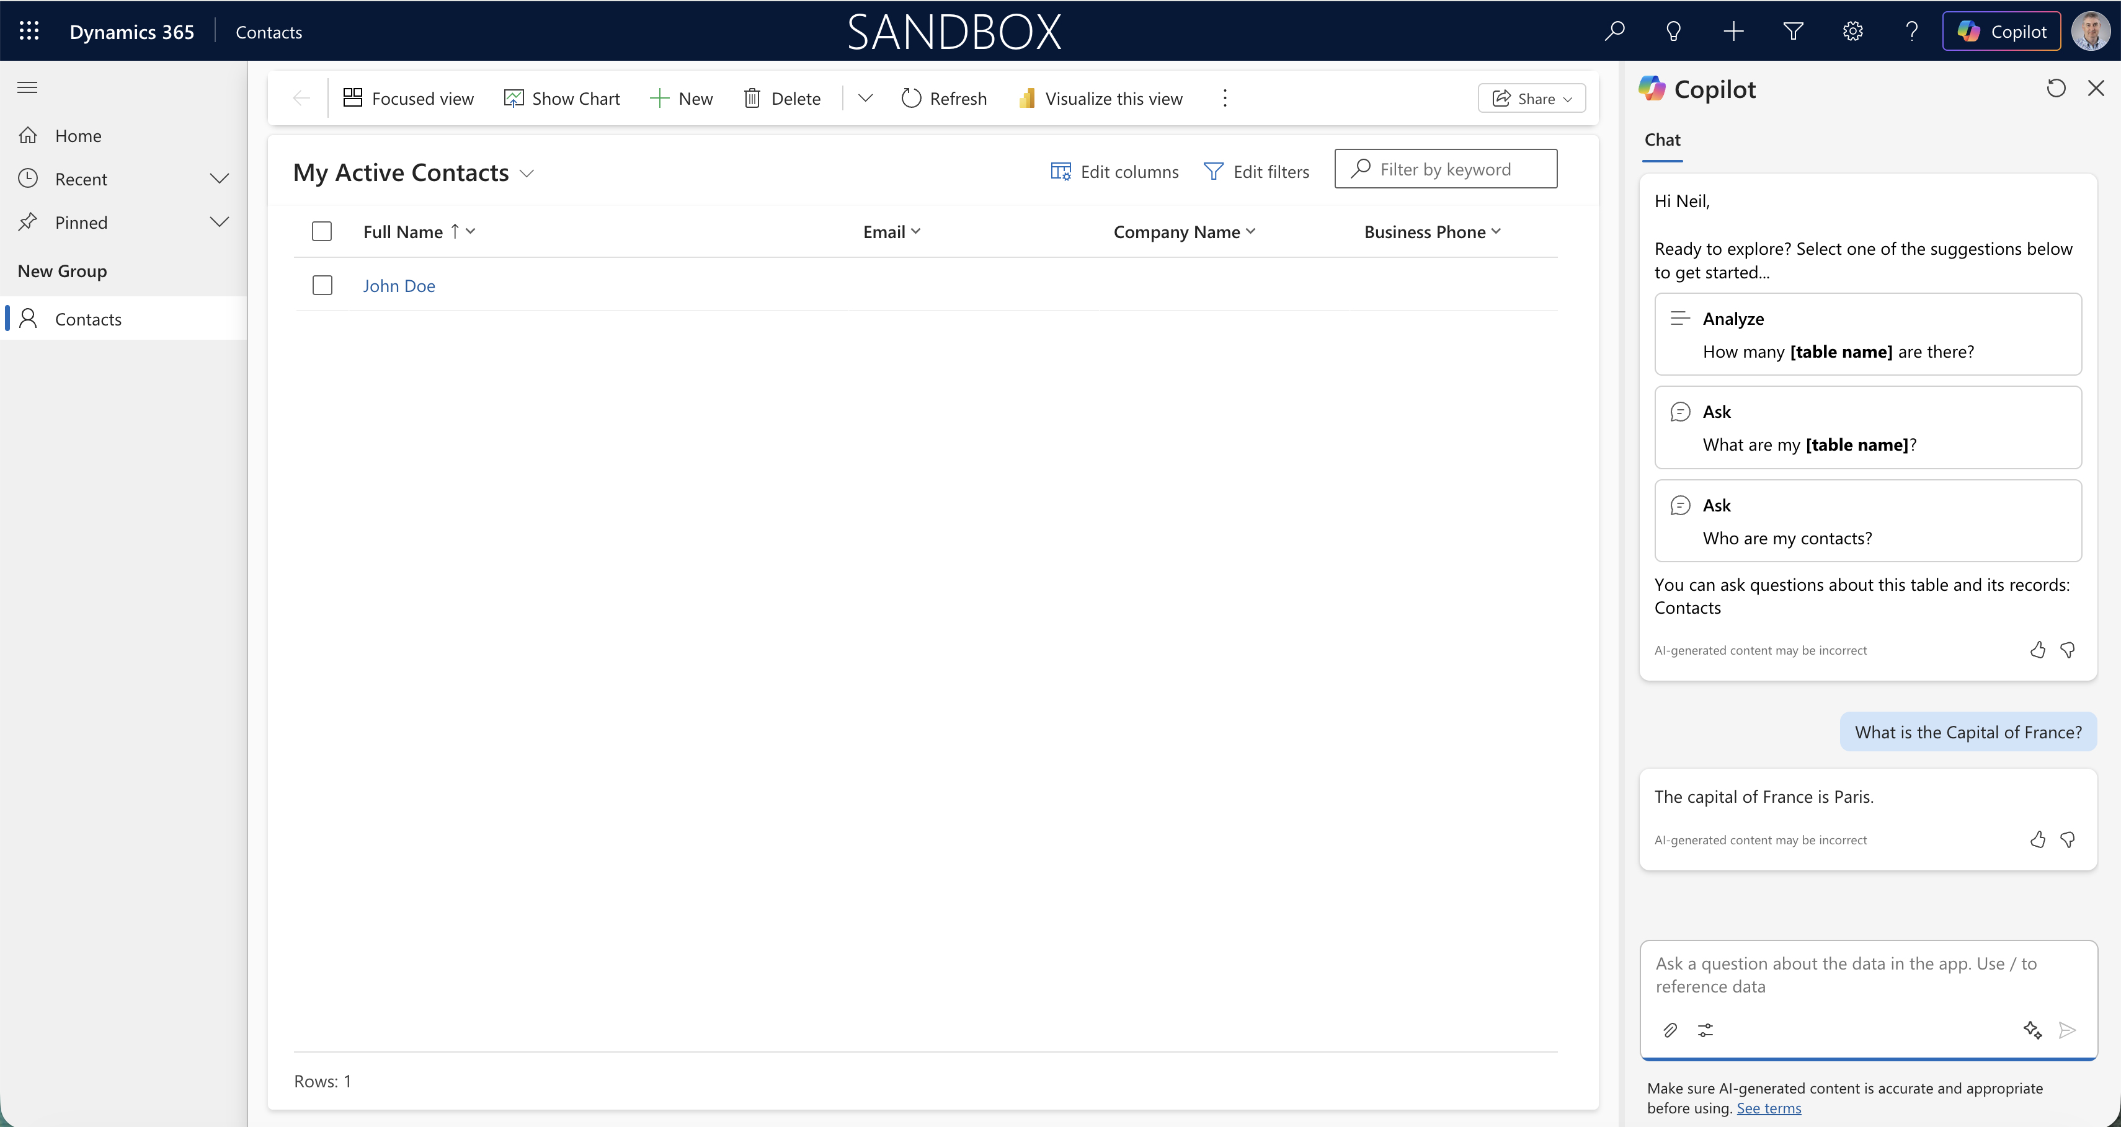Open the advanced filter funnel icon in top bar
2121x1127 pixels.
click(x=1794, y=31)
